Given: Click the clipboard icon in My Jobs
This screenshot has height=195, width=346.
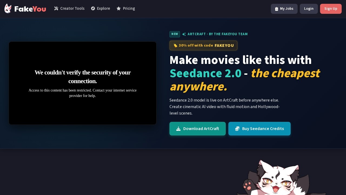Looking at the screenshot, I should click(x=277, y=9).
